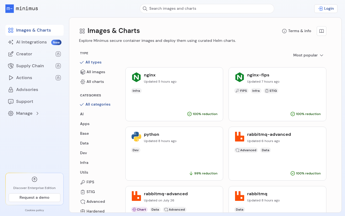Select All categories
The width and height of the screenshot is (345, 216).
coord(95,104)
